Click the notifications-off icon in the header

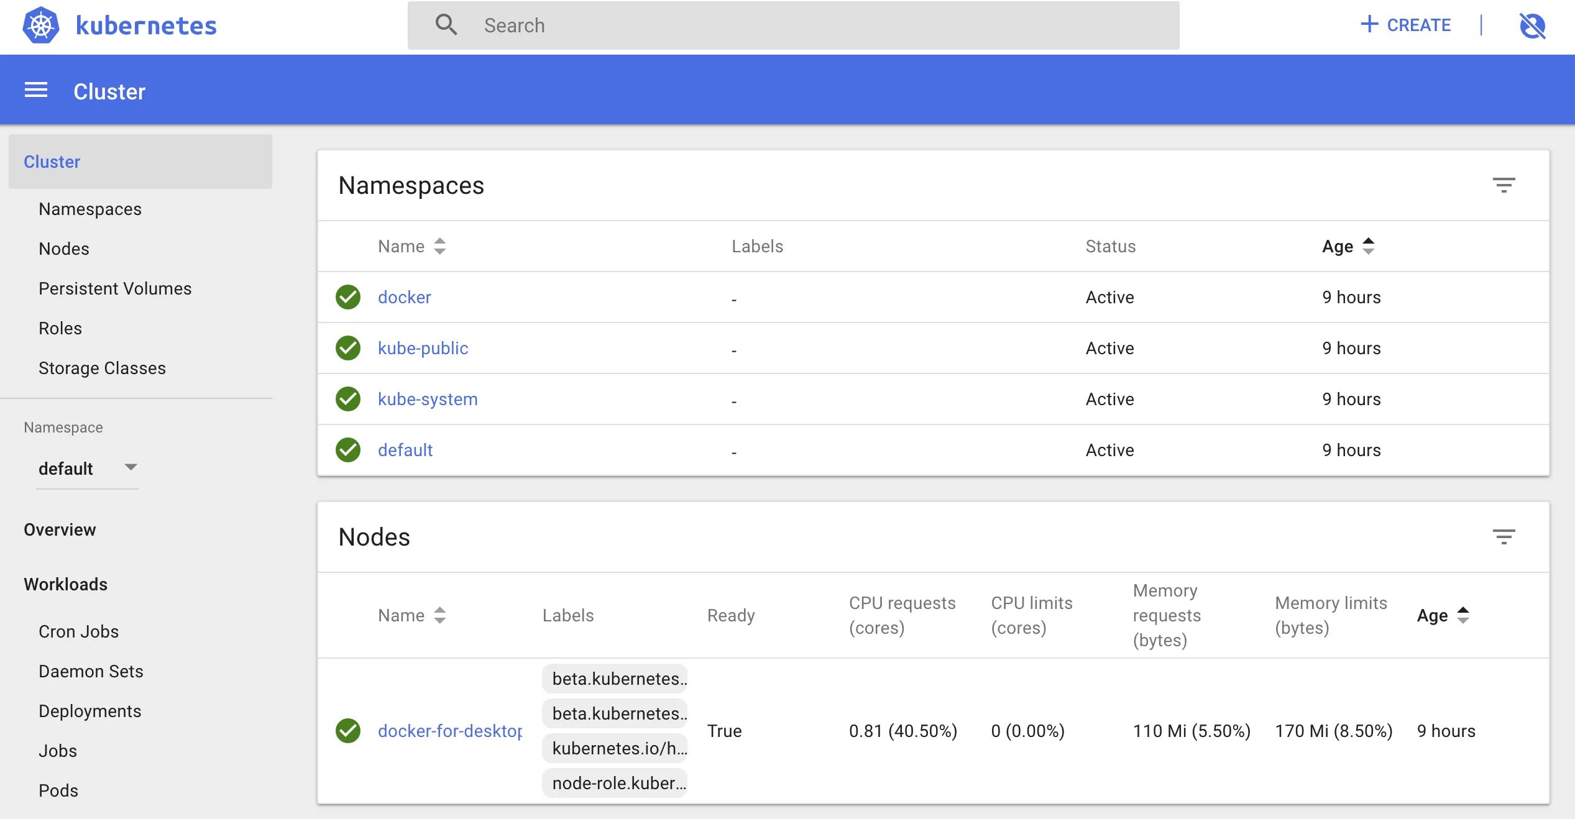click(1532, 25)
